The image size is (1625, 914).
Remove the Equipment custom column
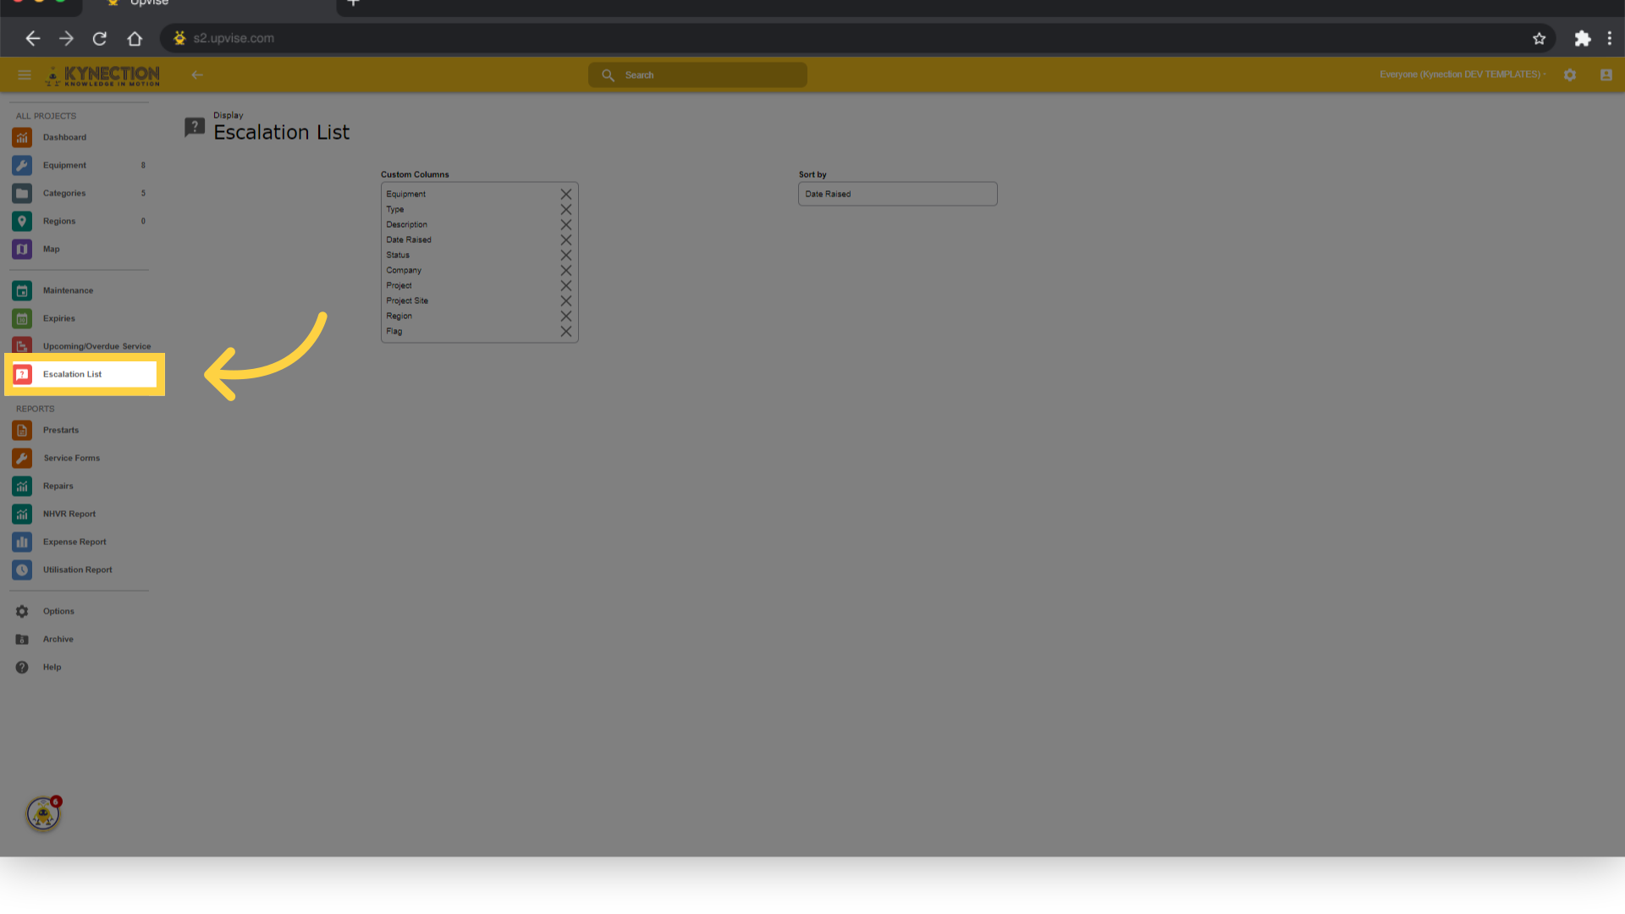pyautogui.click(x=566, y=194)
